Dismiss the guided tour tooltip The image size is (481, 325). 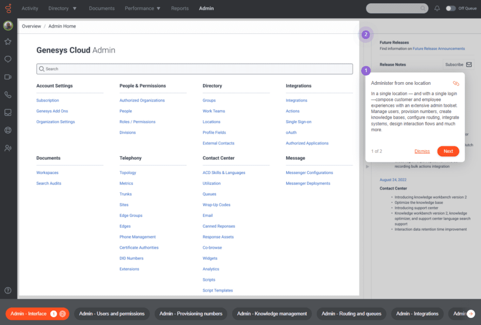(x=422, y=151)
